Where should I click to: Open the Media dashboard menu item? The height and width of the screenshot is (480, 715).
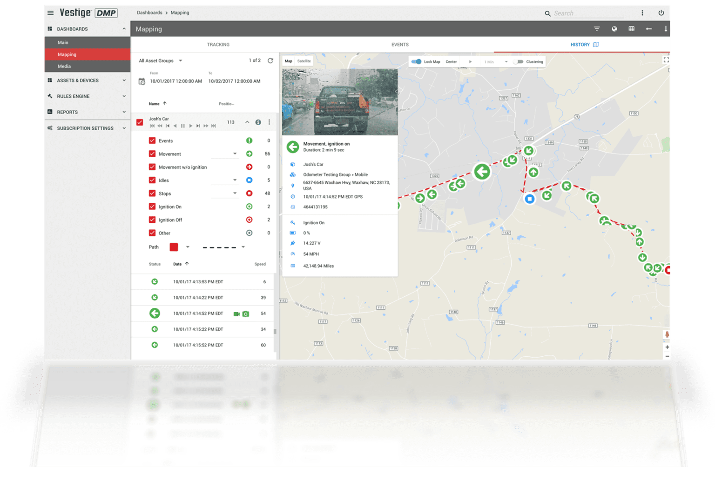pyautogui.click(x=87, y=67)
